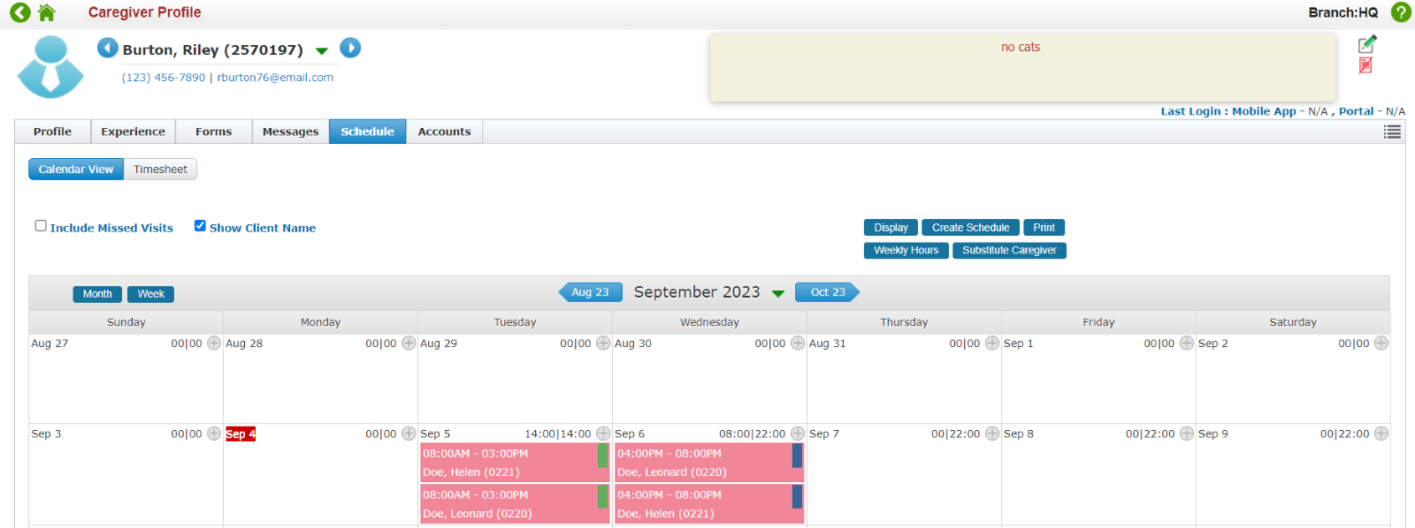This screenshot has width=1415, height=528.
Task: Open the September 2023 month dropdown
Action: [x=778, y=293]
